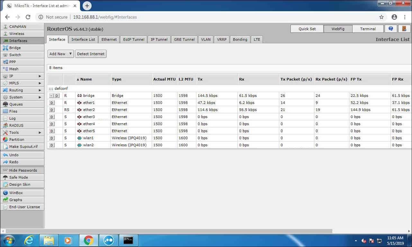Toggle Safe Mode
Image resolution: width=412 pixels, height=247 pixels.
[x=22, y=177]
